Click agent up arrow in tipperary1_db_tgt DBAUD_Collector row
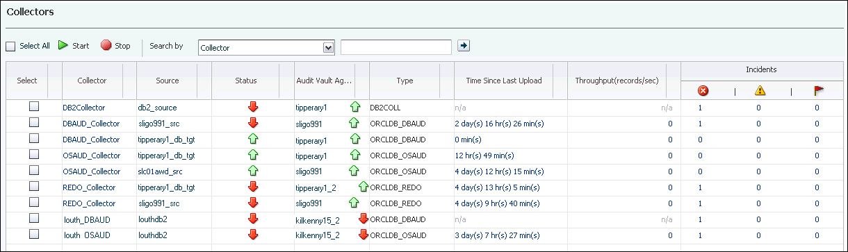848x252 pixels. pyautogui.click(x=354, y=139)
